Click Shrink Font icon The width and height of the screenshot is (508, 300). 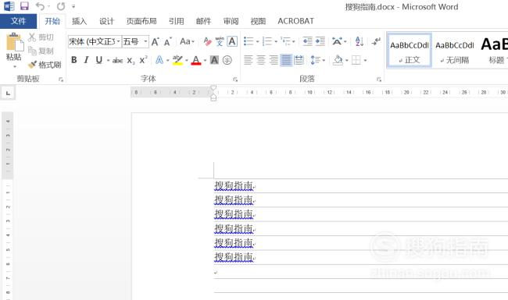coord(167,41)
